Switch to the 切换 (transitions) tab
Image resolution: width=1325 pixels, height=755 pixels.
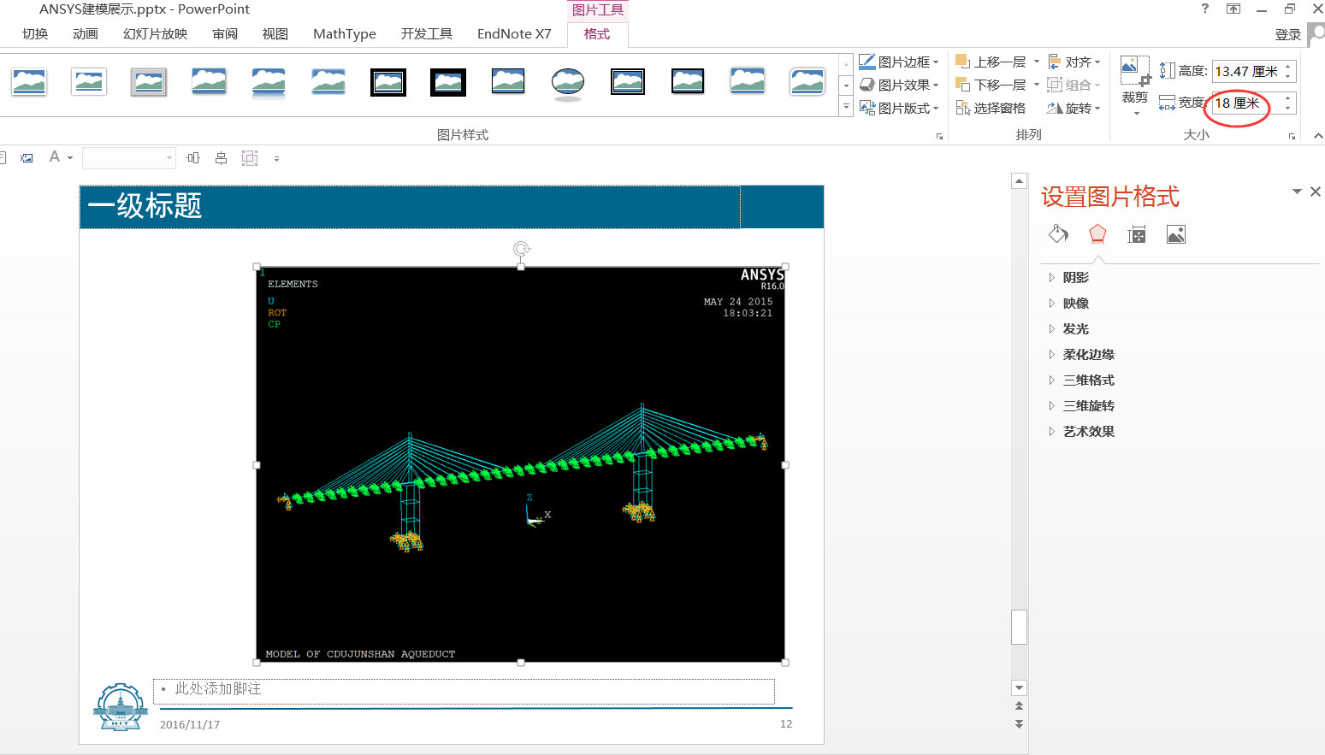(x=35, y=33)
